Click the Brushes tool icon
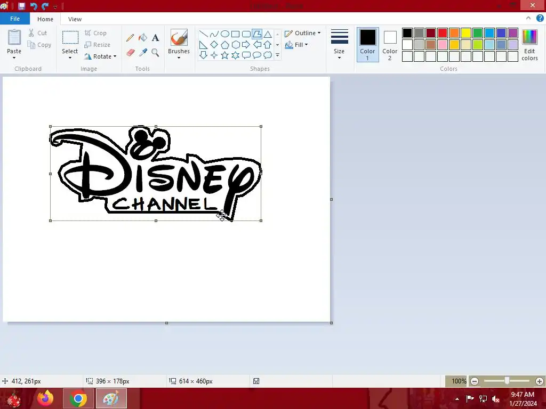This screenshot has width=546, height=409. [x=179, y=37]
